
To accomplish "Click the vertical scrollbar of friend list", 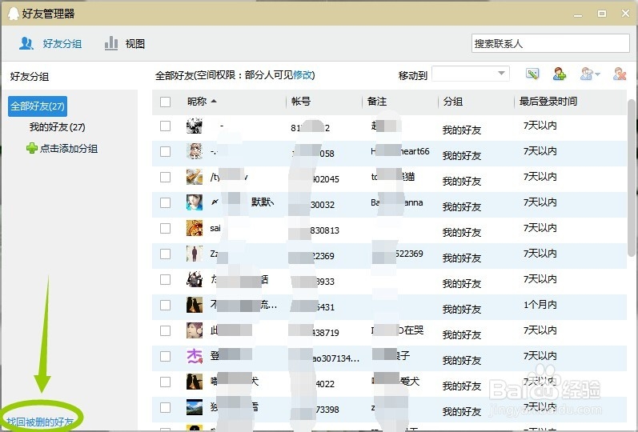I will (632, 178).
